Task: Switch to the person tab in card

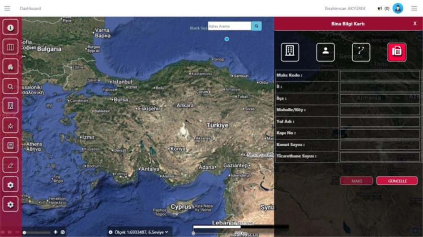Action: 325,52
